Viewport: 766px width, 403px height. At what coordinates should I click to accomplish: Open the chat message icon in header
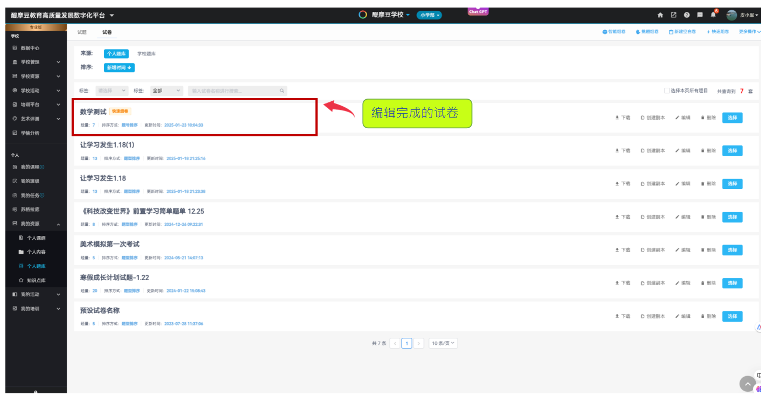[700, 15]
